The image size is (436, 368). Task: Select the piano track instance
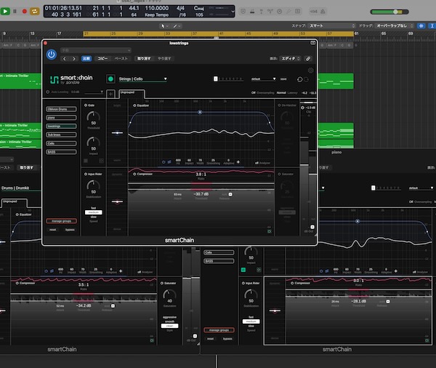click(x=61, y=118)
